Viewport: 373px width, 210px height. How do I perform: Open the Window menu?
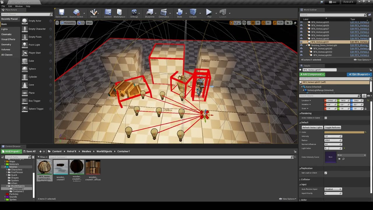[x=19, y=6]
